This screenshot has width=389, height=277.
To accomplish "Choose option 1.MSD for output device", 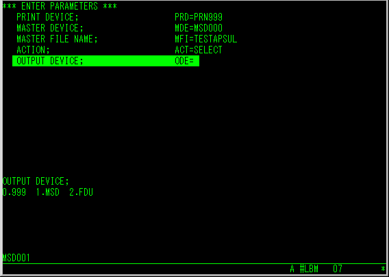I will tap(48, 192).
